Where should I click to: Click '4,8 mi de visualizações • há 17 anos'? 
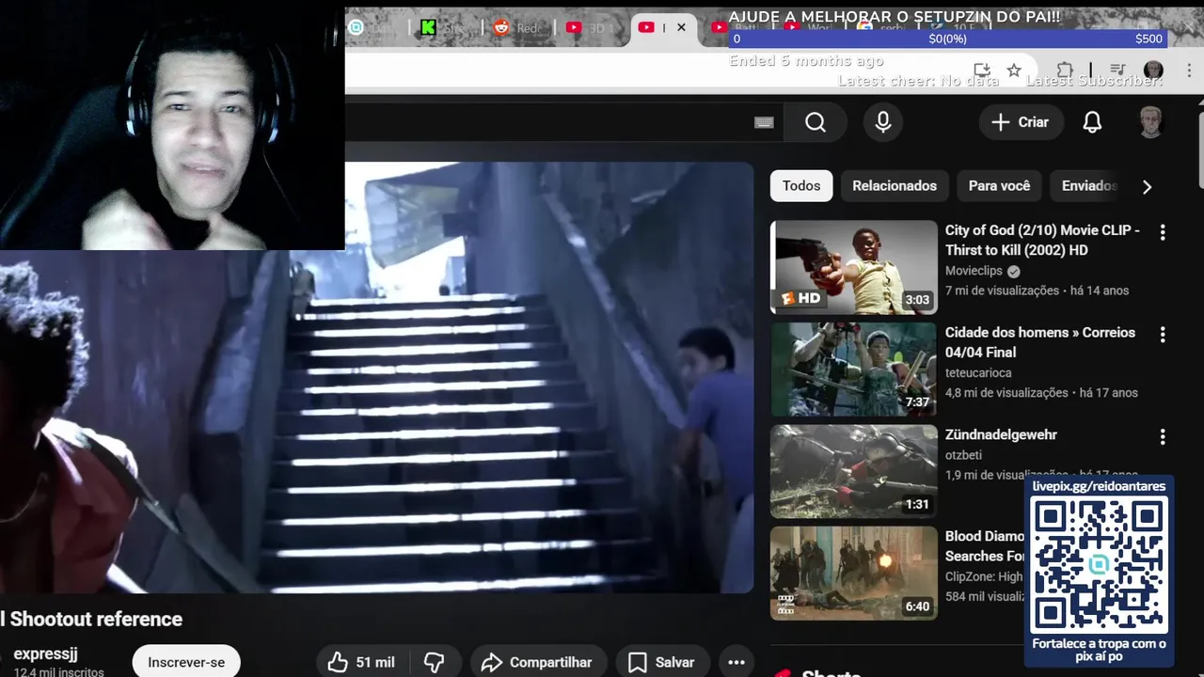click(1041, 393)
